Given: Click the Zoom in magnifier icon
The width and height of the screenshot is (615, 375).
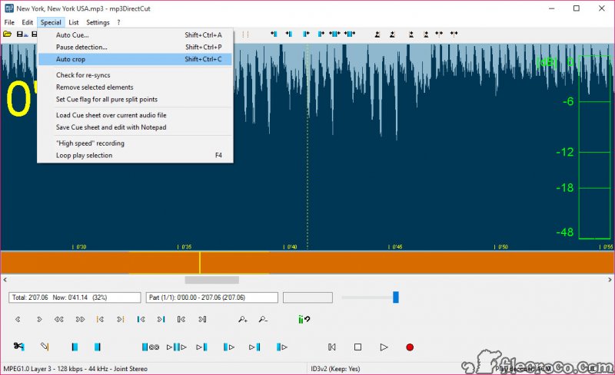Looking at the screenshot, I should coord(243,319).
